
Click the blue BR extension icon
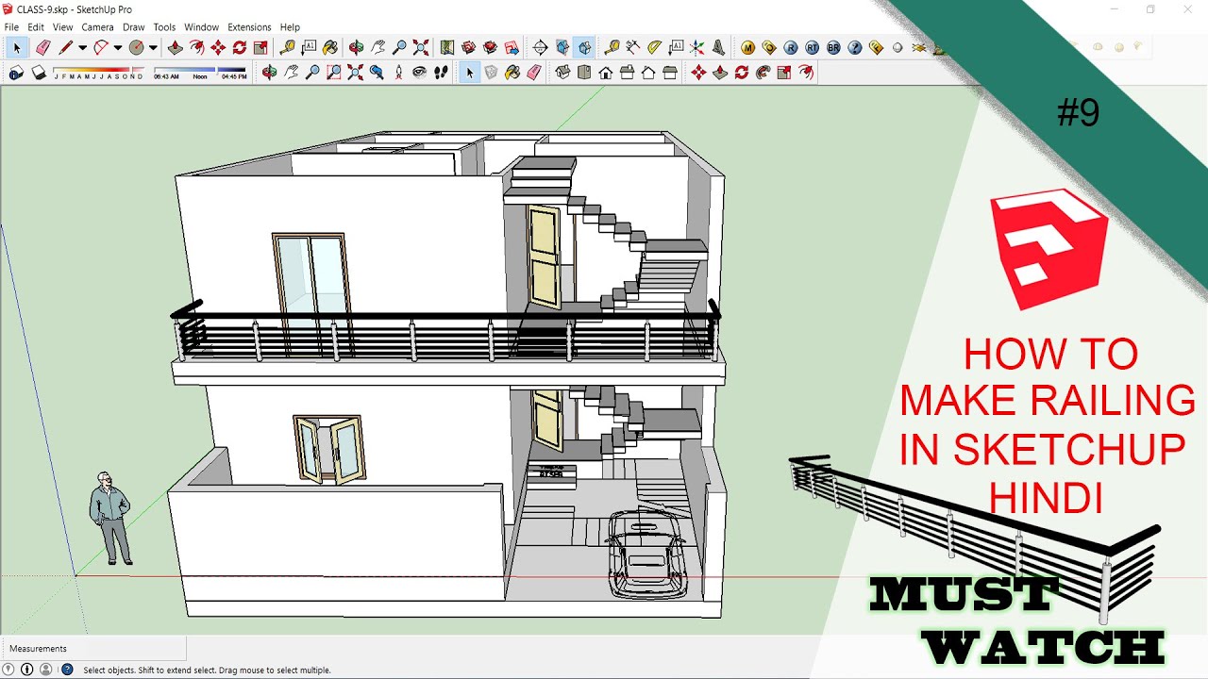833,47
